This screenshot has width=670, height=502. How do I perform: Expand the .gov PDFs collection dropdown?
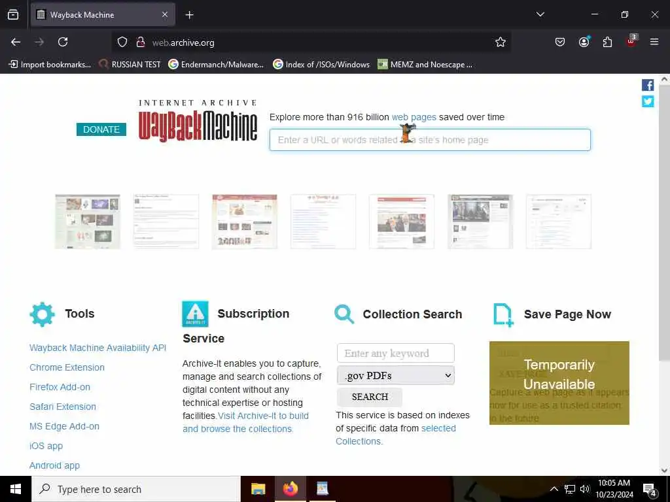[x=396, y=375]
